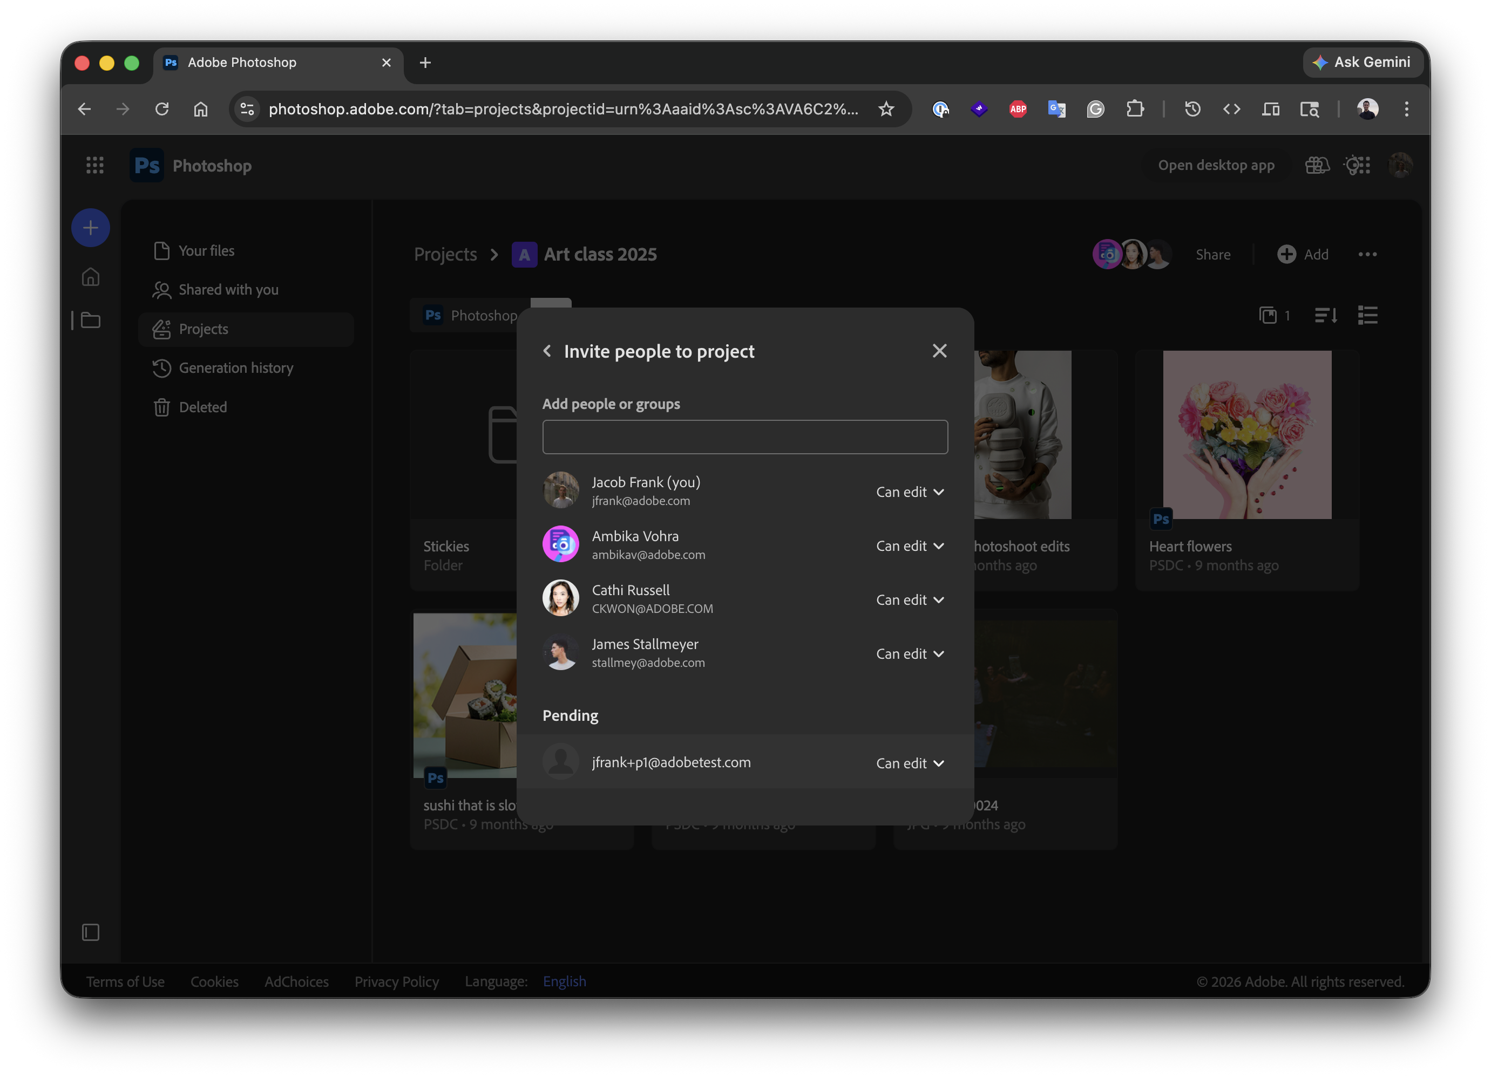Open the Heart flowers thumbnail

click(x=1247, y=435)
